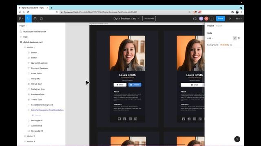Select the Comment tool
This screenshot has height=146, width=261.
(42, 19)
